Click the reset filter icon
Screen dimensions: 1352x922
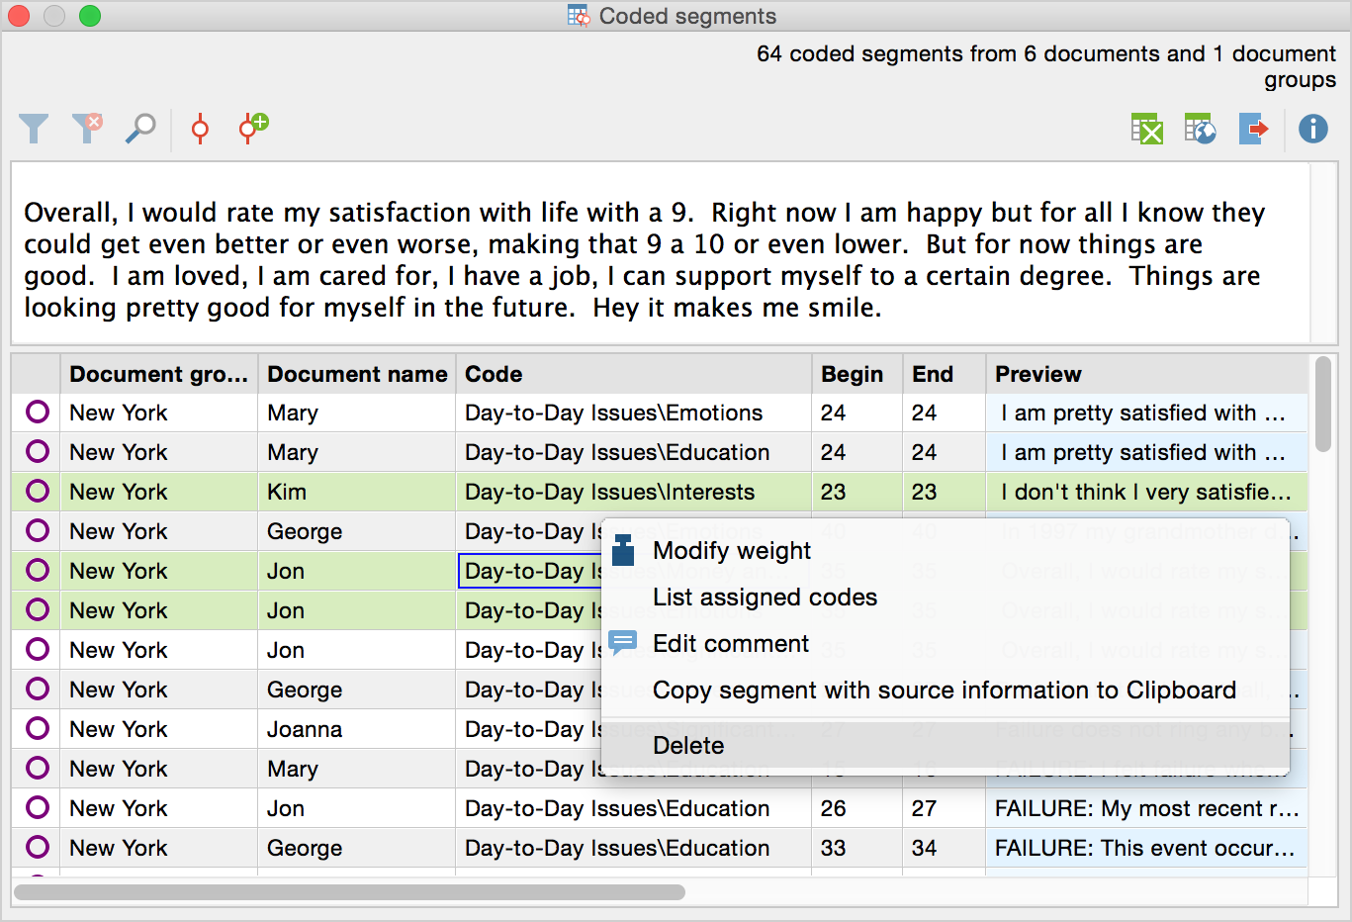point(87,128)
